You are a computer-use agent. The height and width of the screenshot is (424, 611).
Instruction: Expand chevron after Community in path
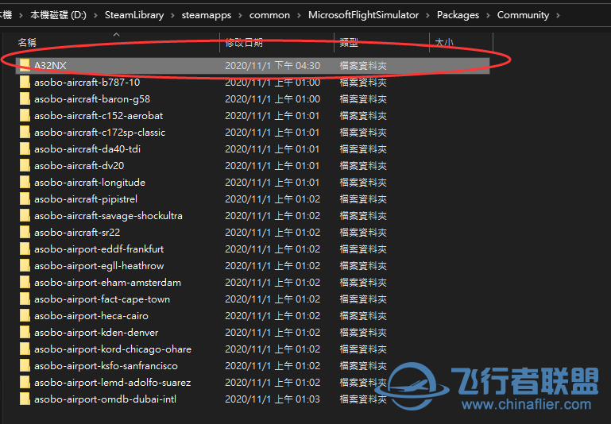(558, 15)
